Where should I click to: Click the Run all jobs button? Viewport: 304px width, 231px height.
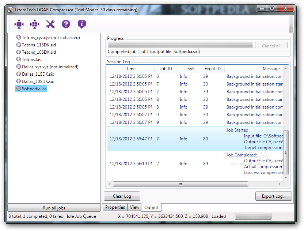[54, 208]
